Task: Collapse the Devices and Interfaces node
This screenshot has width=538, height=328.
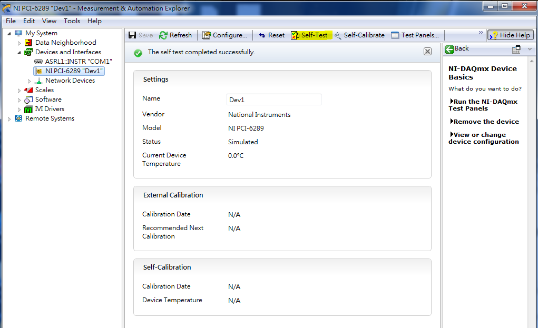Action: click(x=19, y=53)
